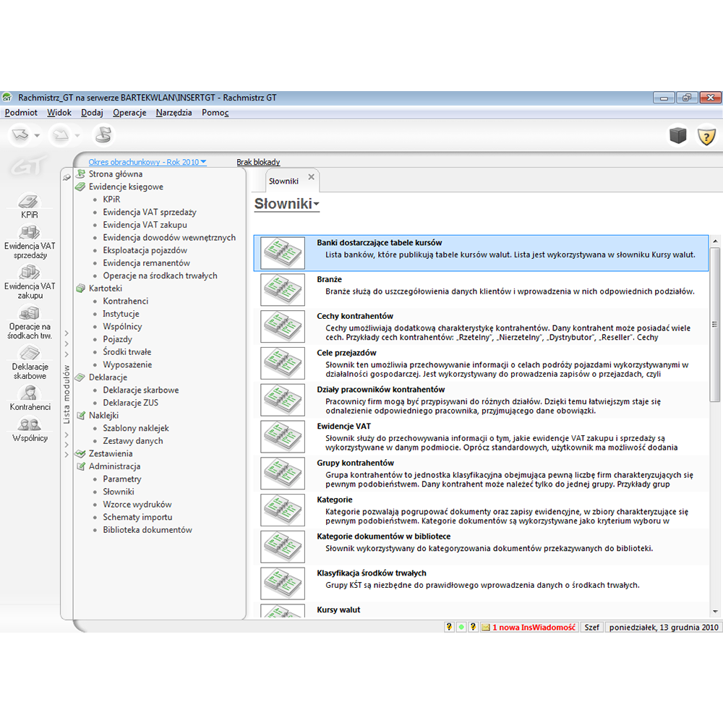Open the Słowniki heading dropdown
This screenshot has width=723, height=723.
click(x=317, y=205)
